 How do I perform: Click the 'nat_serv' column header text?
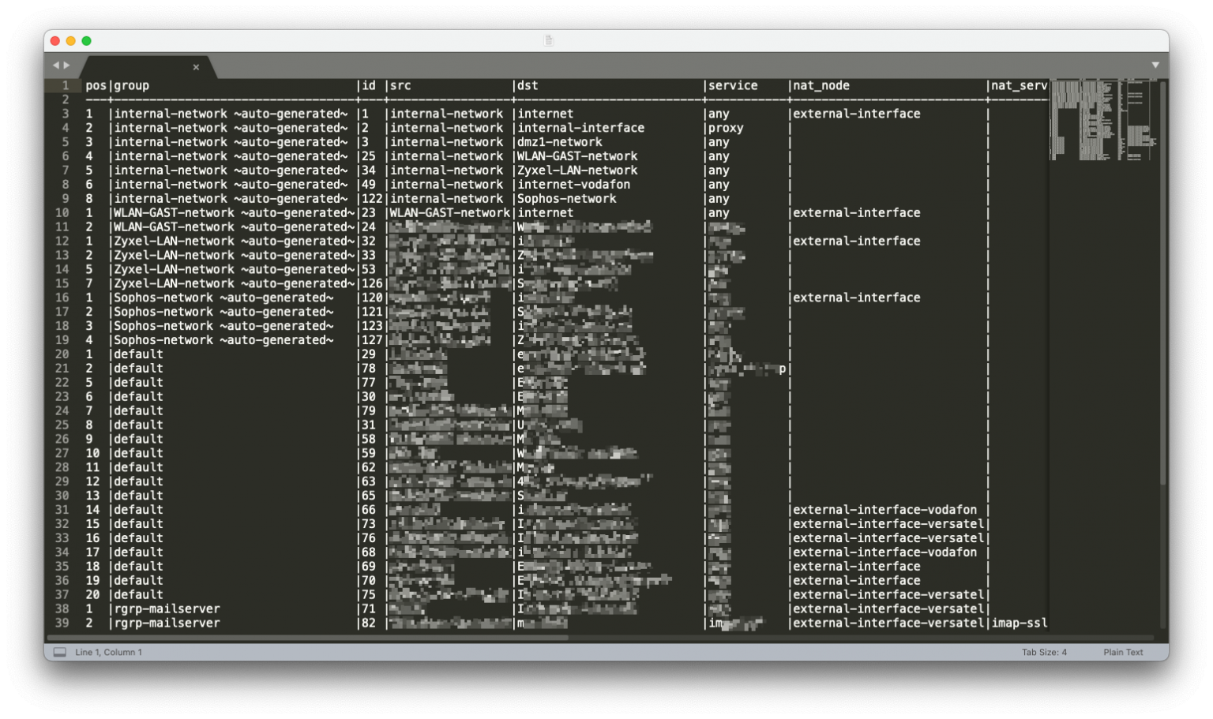click(x=1020, y=85)
